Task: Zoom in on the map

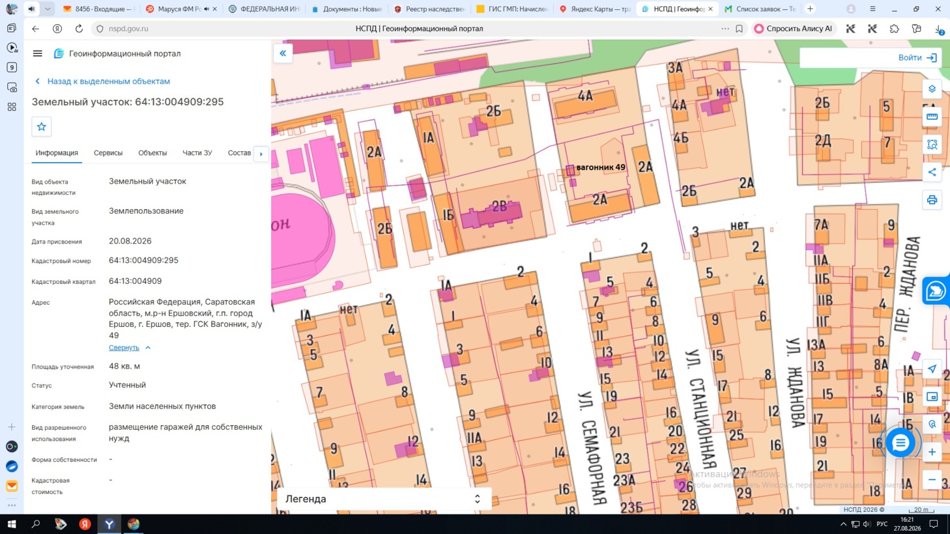Action: click(932, 452)
